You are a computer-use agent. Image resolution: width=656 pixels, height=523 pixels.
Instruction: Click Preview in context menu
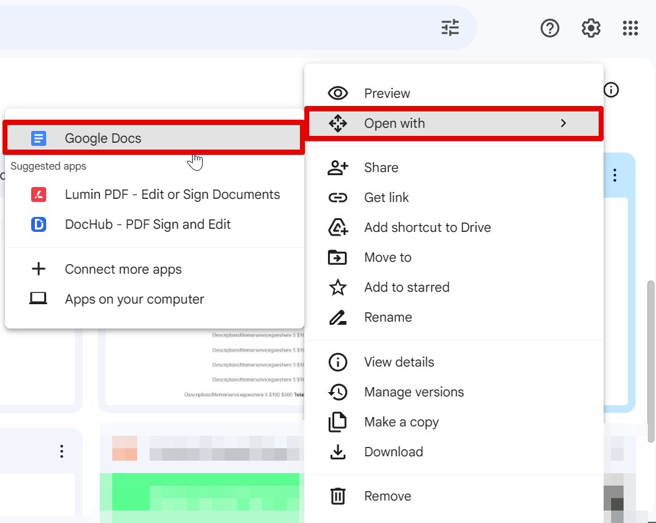pos(387,94)
